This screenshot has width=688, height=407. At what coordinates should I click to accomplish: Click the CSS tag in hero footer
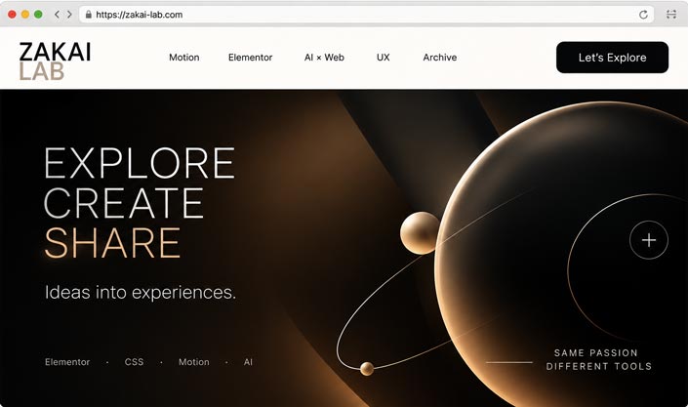(134, 362)
